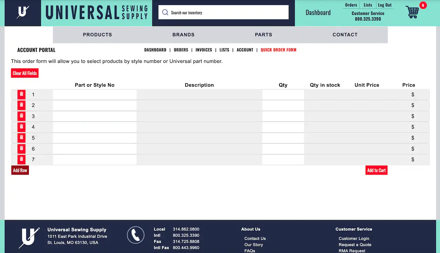Open Request a Quote footer link
The height and width of the screenshot is (253, 440).
pos(355,245)
